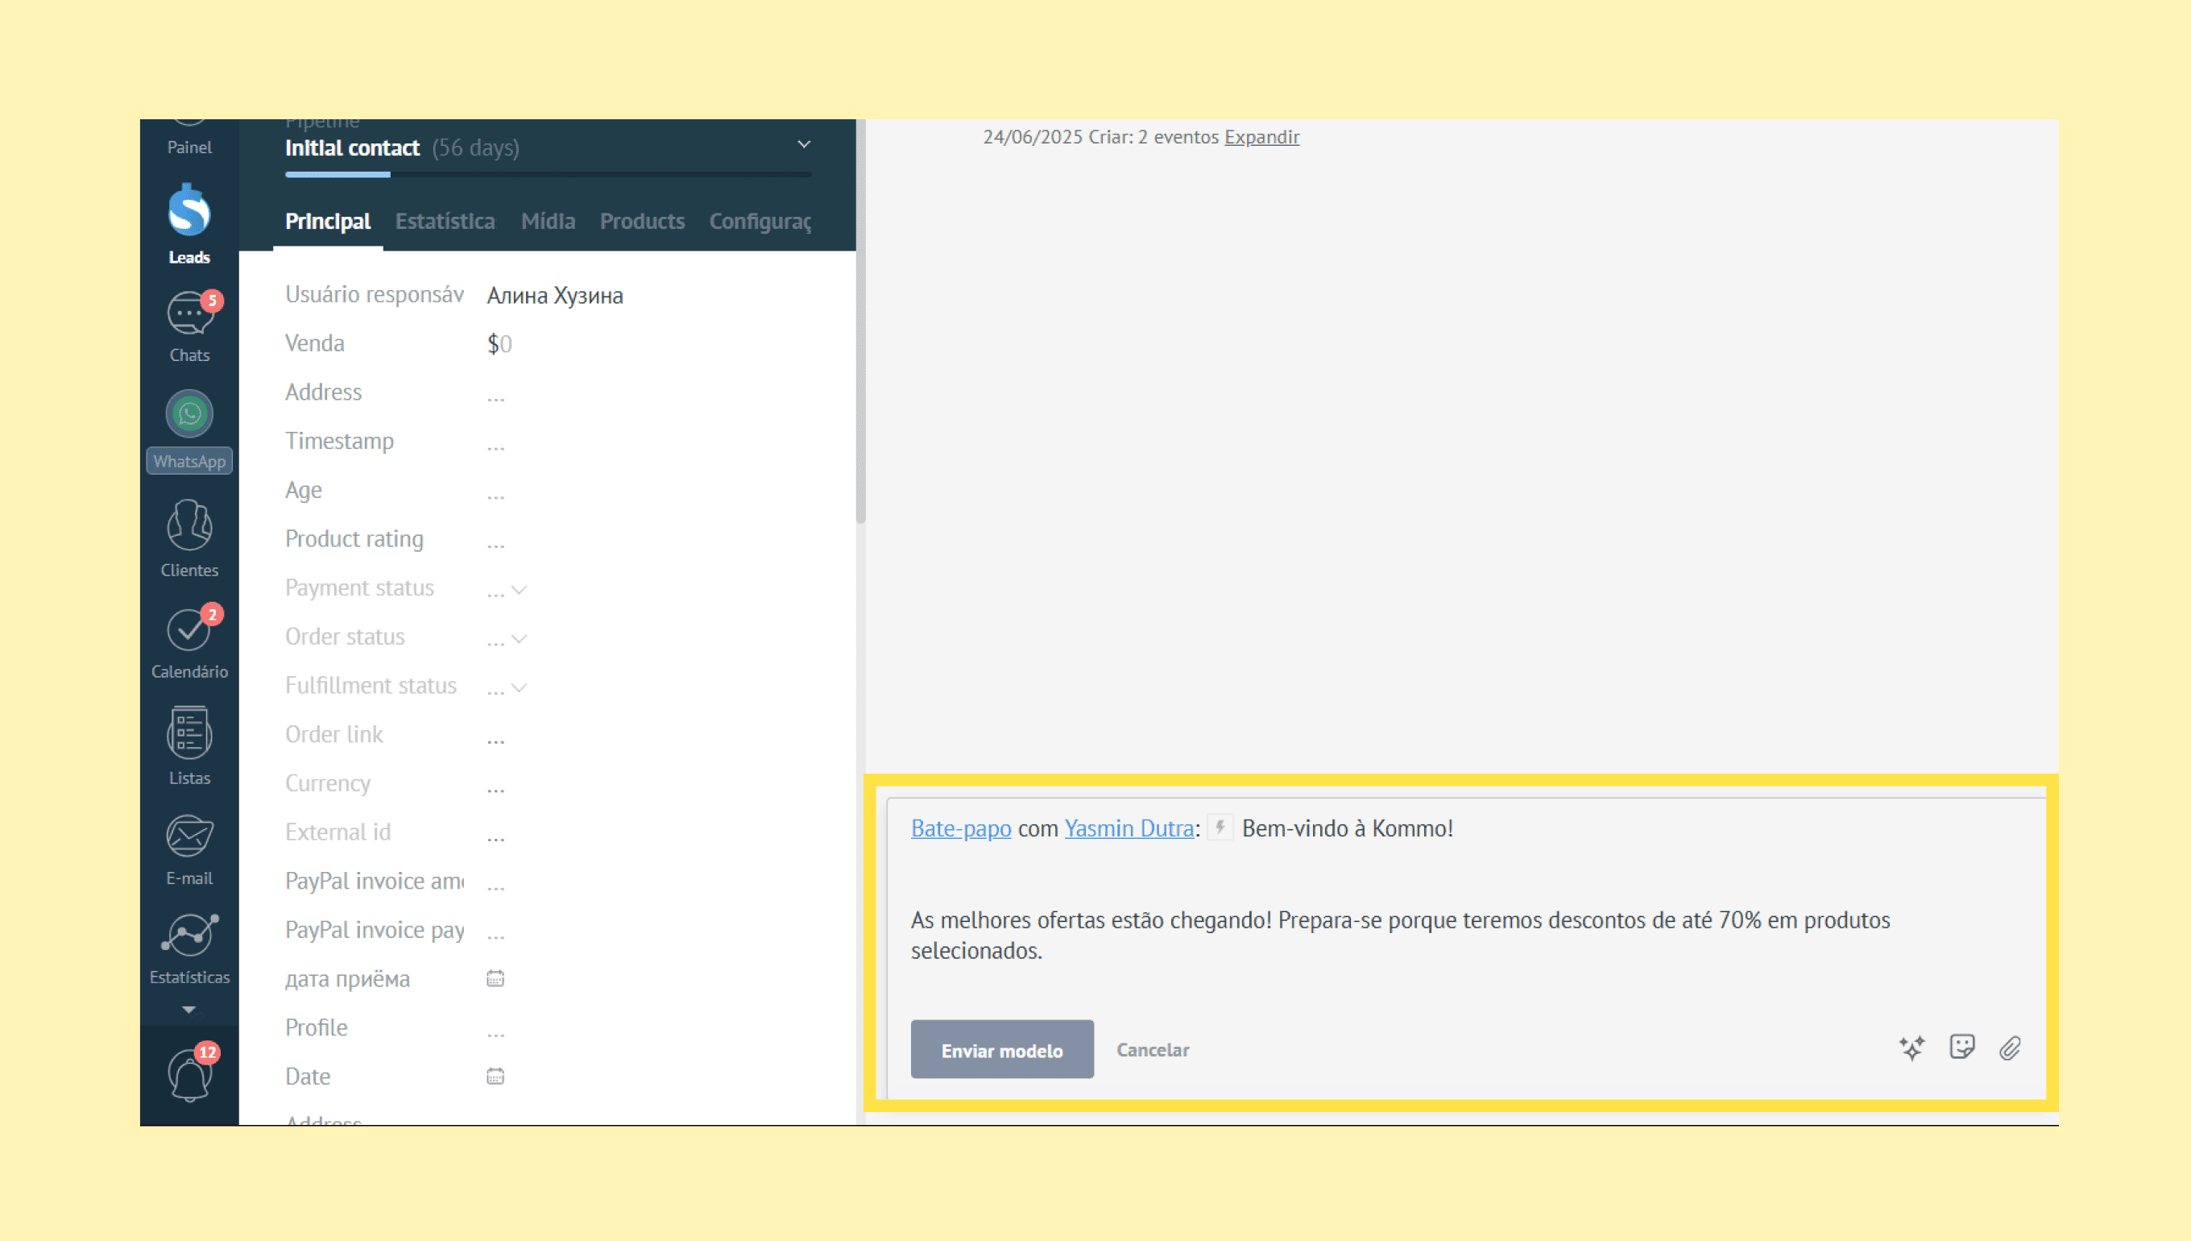Click the paperclip attachment icon
Viewport: 2191px width, 1241px height.
click(2011, 1048)
